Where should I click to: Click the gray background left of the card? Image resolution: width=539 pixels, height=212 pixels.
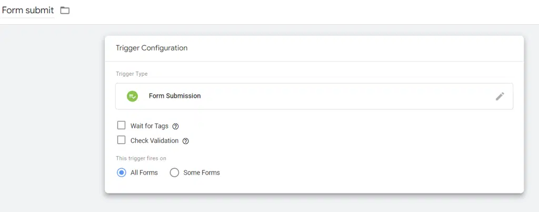[x=53, y=116]
